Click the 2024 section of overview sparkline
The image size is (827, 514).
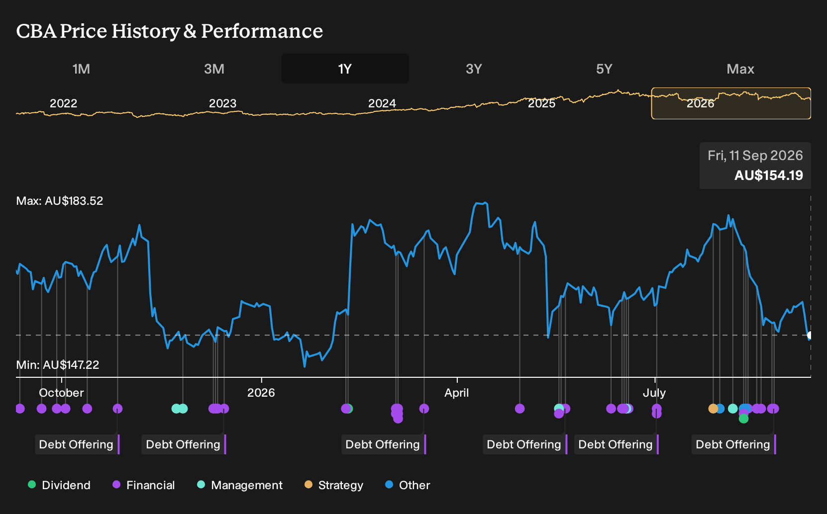click(382, 103)
